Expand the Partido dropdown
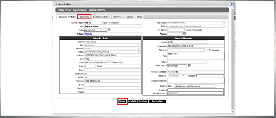 [x=112, y=52]
